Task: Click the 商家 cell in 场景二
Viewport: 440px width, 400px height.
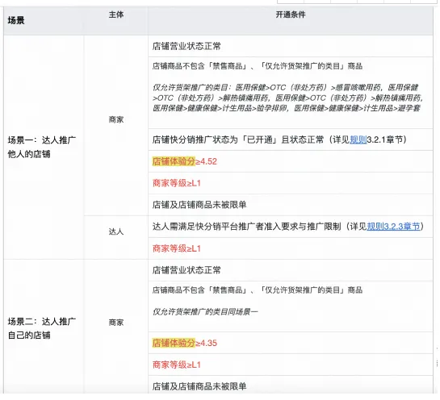Action: [116, 323]
